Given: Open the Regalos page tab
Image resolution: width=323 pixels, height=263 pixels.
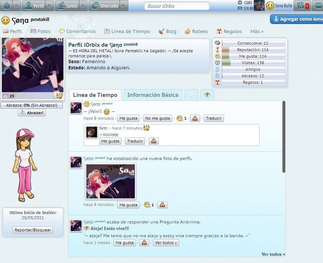Looking at the screenshot, I should 229,31.
